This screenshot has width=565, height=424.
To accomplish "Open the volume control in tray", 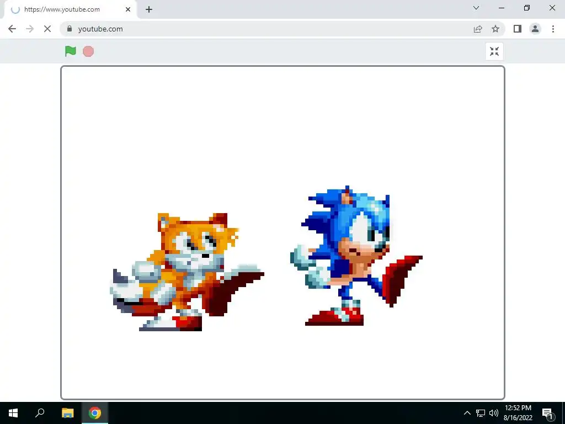I will point(494,413).
